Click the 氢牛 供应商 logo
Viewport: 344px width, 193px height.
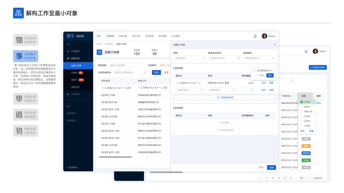click(75, 36)
